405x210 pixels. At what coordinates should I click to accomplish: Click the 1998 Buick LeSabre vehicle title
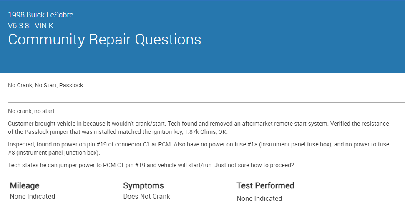click(x=40, y=15)
